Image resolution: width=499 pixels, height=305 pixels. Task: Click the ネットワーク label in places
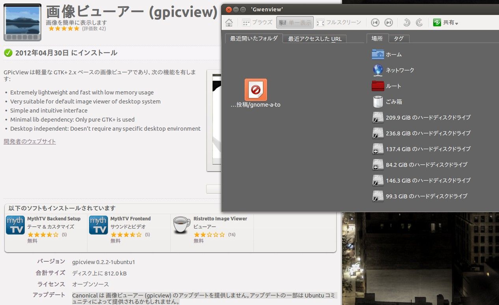(x=400, y=70)
